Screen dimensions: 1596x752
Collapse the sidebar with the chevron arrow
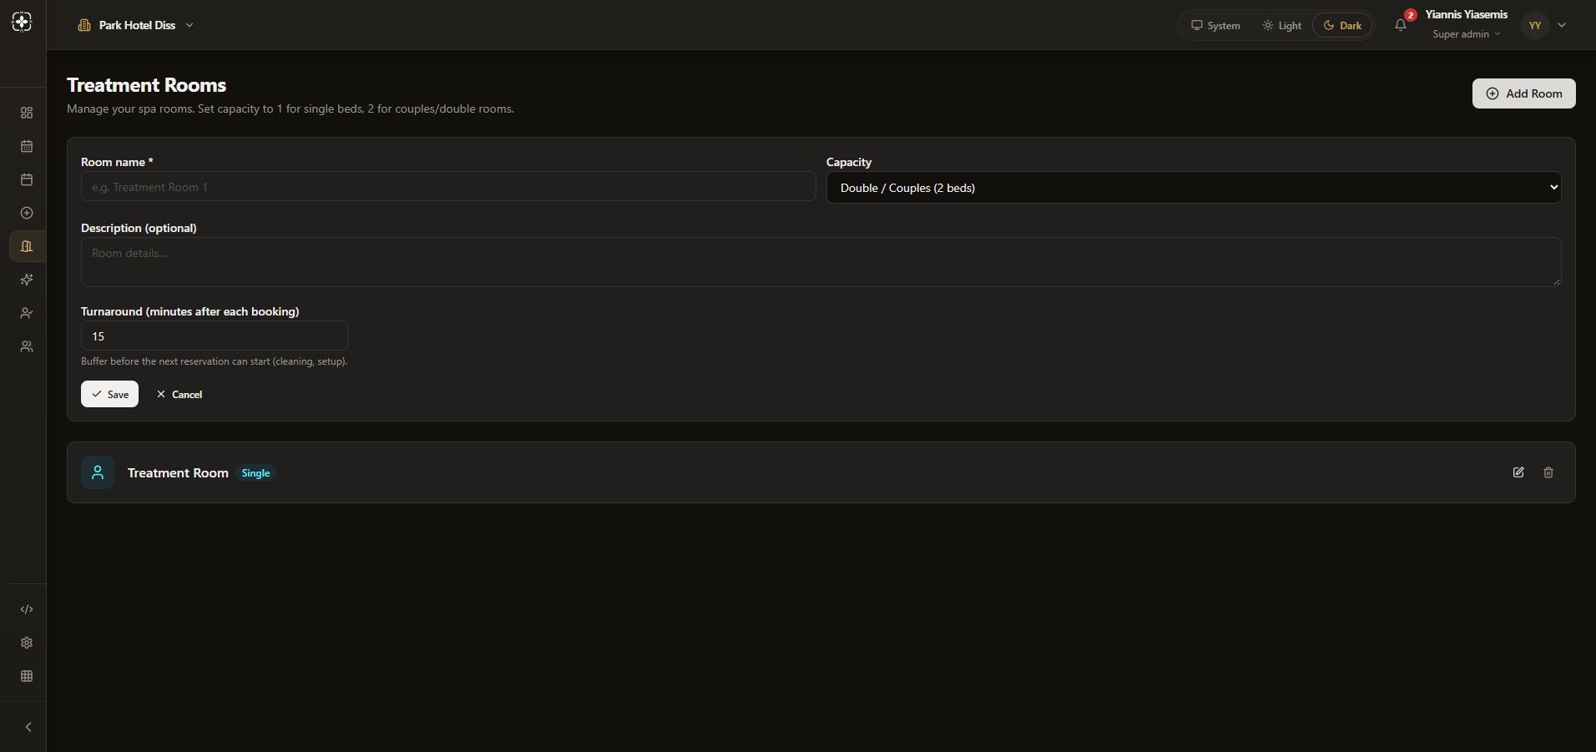click(28, 727)
